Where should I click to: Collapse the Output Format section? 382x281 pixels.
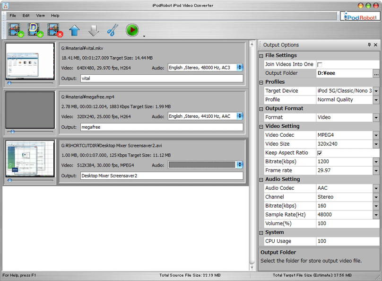261,109
